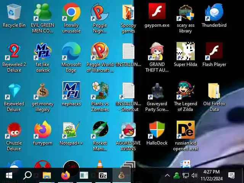This screenshot has width=244, height=183.
Task: Open the Windows Start menu button
Action: [9, 175]
